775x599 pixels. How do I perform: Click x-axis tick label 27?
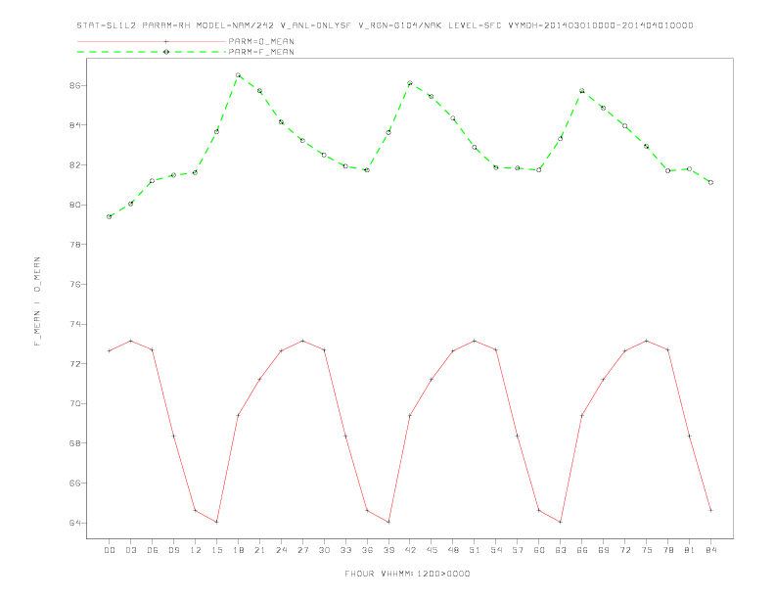(302, 550)
